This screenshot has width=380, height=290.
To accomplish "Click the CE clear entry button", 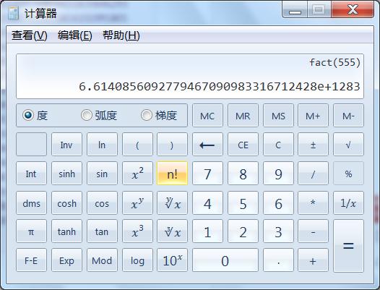I will tap(243, 145).
